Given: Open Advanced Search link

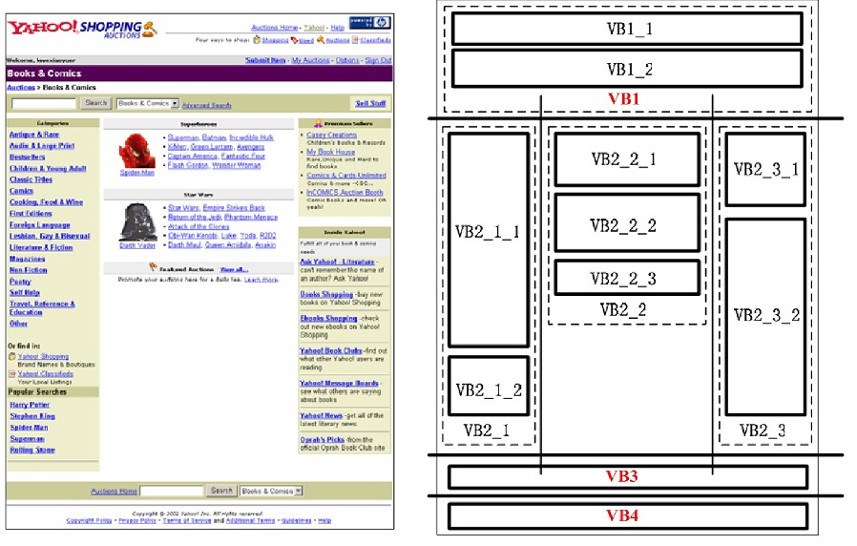Looking at the screenshot, I should click(206, 105).
